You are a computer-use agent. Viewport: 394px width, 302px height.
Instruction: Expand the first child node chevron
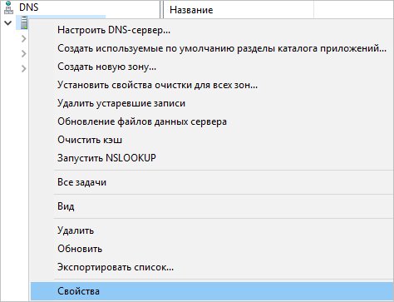tap(24, 38)
